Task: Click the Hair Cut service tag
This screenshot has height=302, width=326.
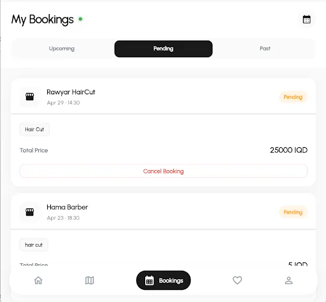Action: (x=34, y=129)
